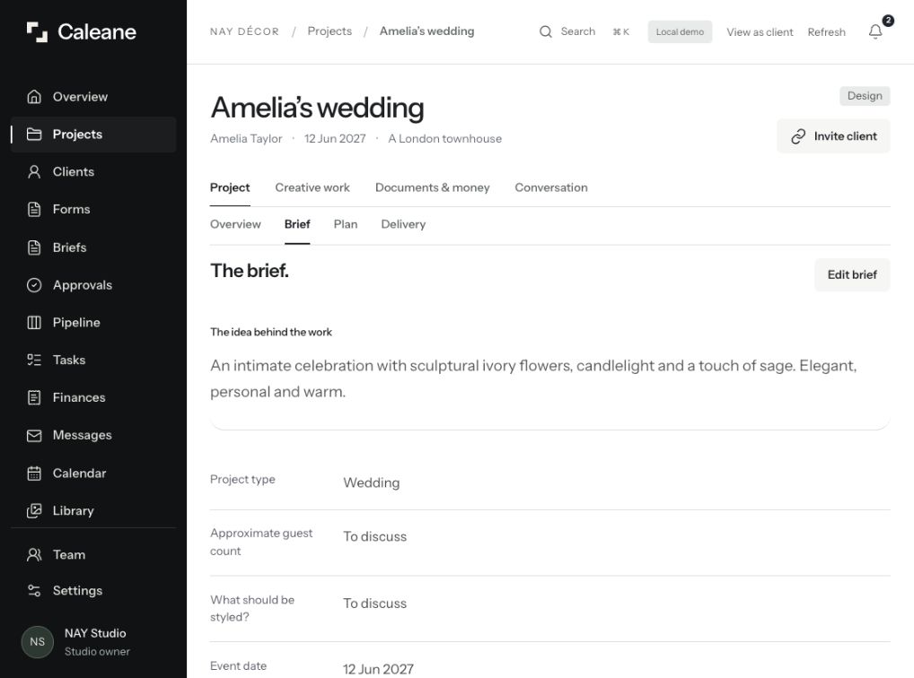Click the Amelia's wedding breadcrumb
This screenshot has width=914, height=678.
coord(426,31)
